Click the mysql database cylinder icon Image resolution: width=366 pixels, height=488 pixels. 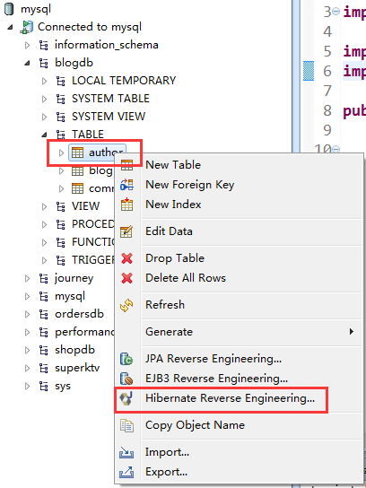[9, 9]
